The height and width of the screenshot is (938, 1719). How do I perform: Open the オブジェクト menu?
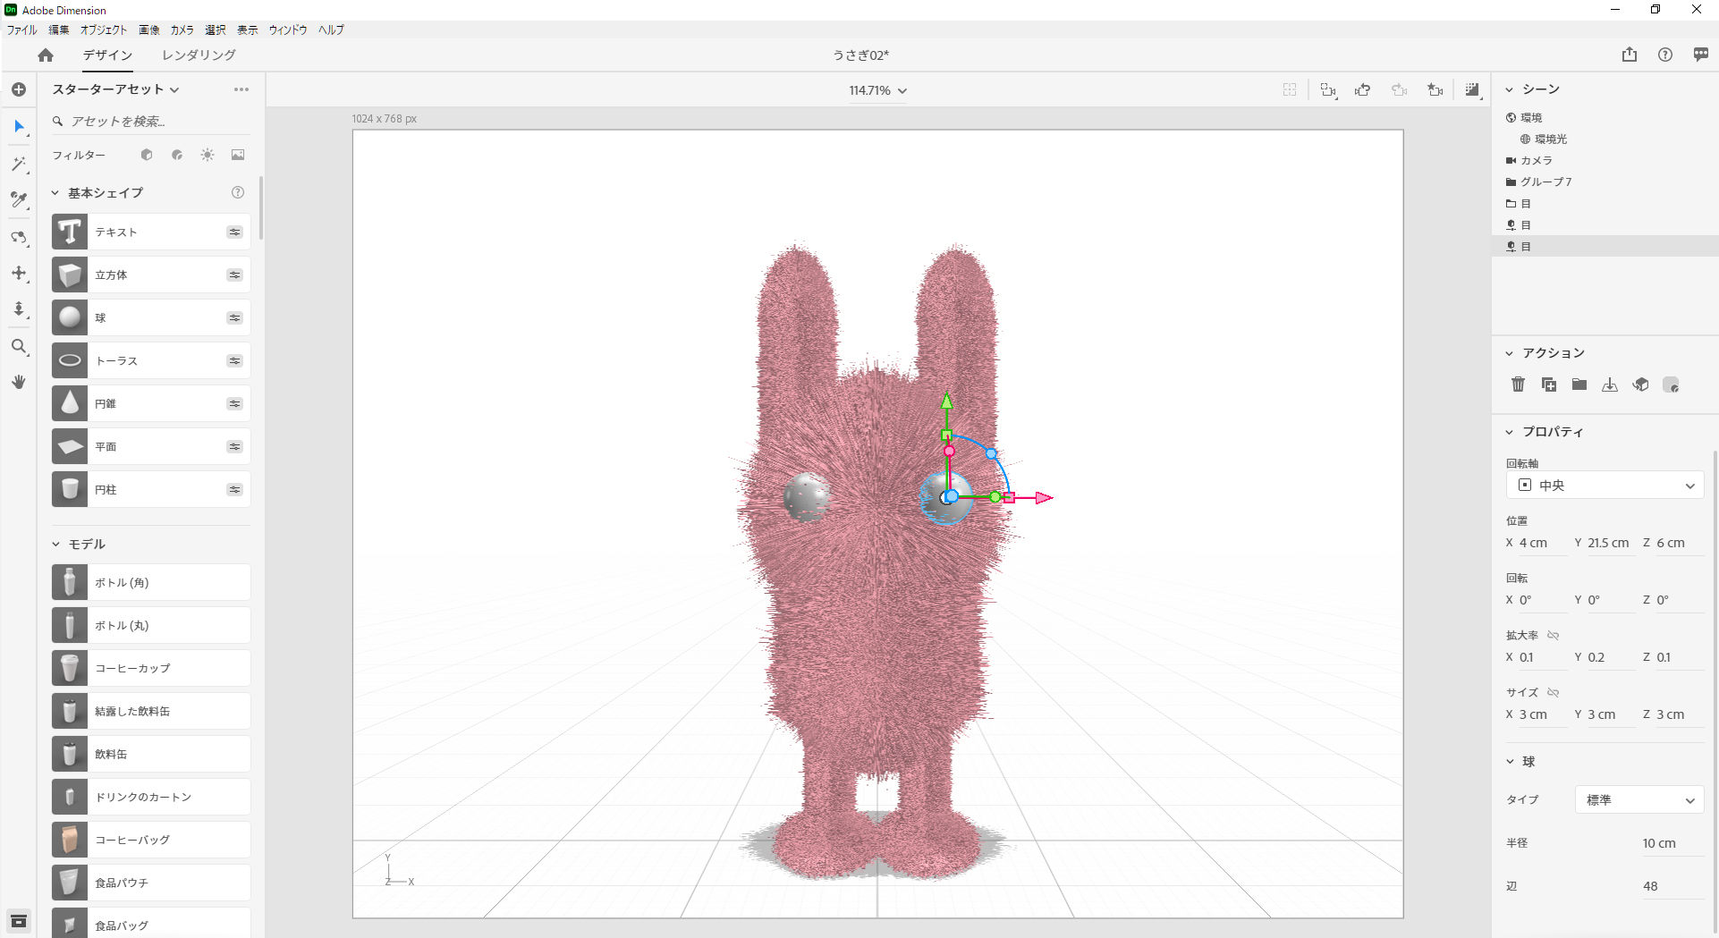[x=103, y=30]
